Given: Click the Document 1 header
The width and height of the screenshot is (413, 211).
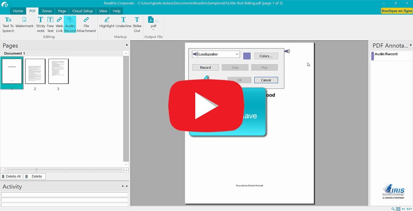Looking at the screenshot, I should 14,53.
